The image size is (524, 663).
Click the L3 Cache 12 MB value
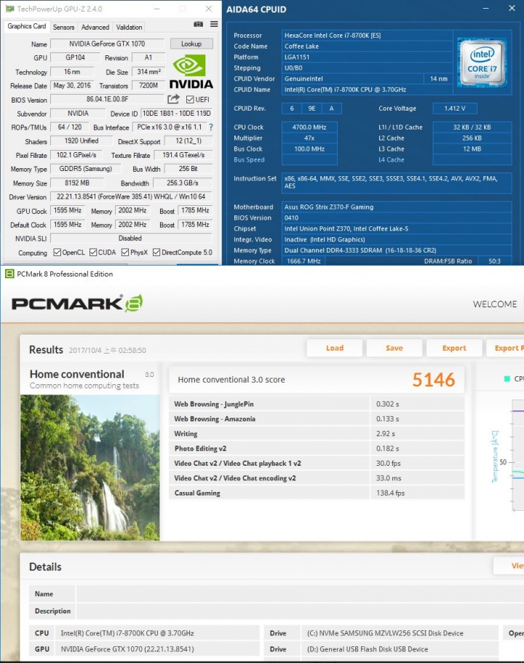tap(472, 149)
